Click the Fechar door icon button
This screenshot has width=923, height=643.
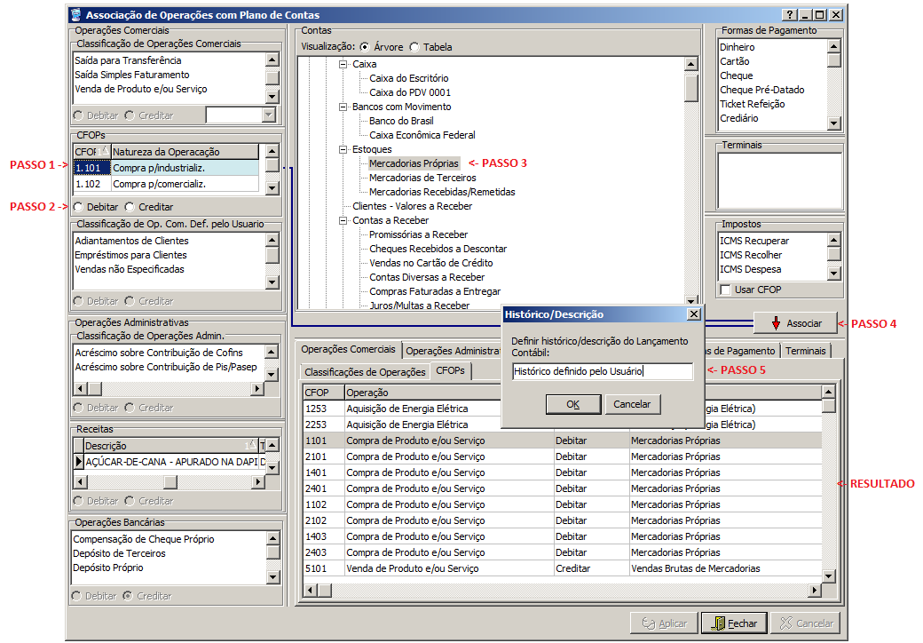point(733,623)
